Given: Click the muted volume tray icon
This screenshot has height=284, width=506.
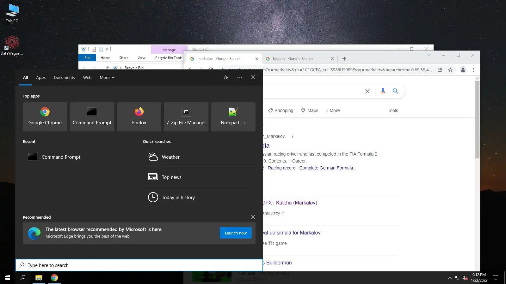Looking at the screenshot, I should (465, 278).
